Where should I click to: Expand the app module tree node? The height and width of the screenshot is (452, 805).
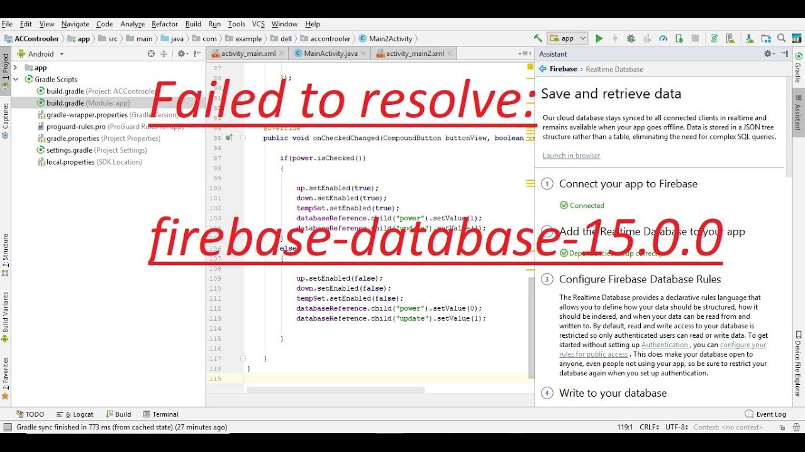click(x=16, y=68)
